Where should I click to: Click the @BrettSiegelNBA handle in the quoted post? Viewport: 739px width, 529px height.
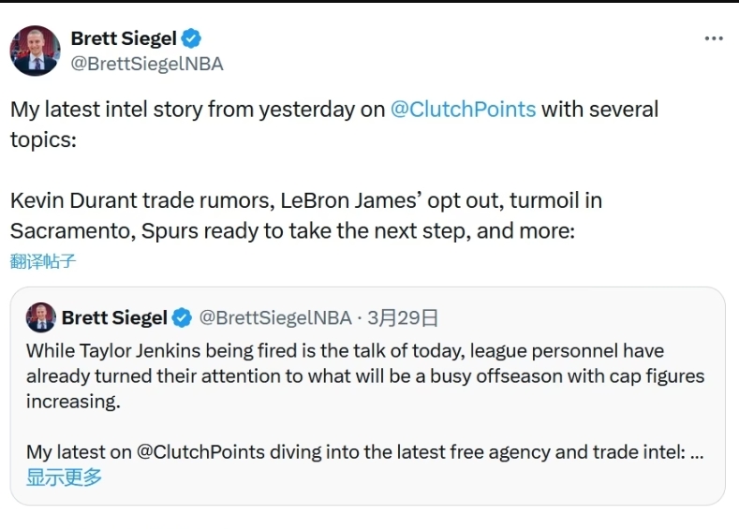coord(274,318)
